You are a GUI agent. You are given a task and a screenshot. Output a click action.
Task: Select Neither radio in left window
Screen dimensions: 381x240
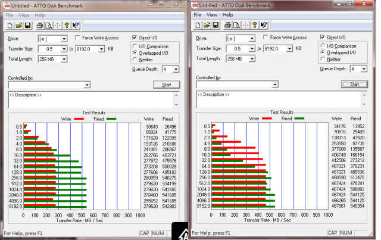[x=135, y=59]
